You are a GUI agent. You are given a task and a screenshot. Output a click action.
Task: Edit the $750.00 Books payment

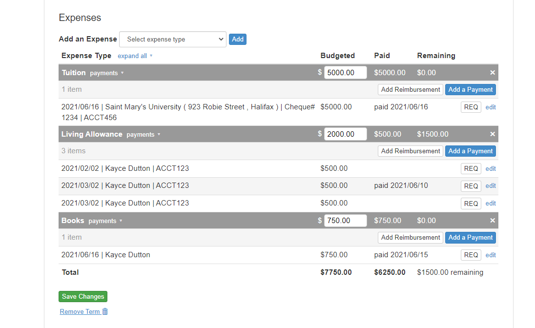[x=491, y=255]
